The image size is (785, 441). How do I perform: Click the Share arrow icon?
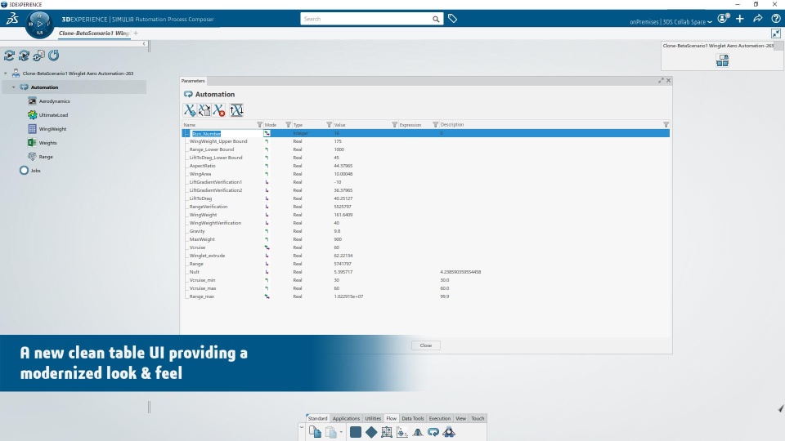tap(758, 19)
